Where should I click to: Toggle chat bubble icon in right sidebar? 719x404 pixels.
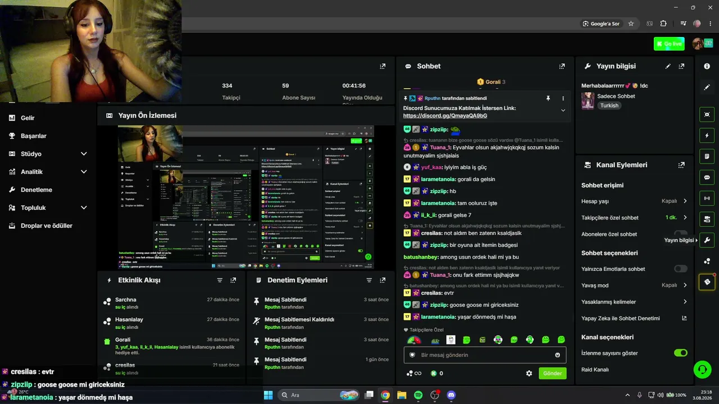click(x=707, y=177)
